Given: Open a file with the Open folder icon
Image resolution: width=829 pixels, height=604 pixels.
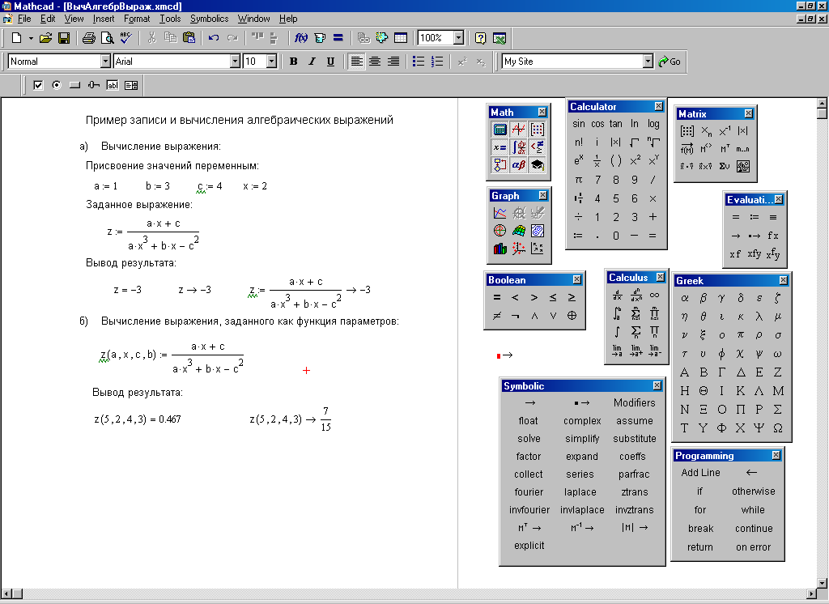Looking at the screenshot, I should click(x=45, y=38).
